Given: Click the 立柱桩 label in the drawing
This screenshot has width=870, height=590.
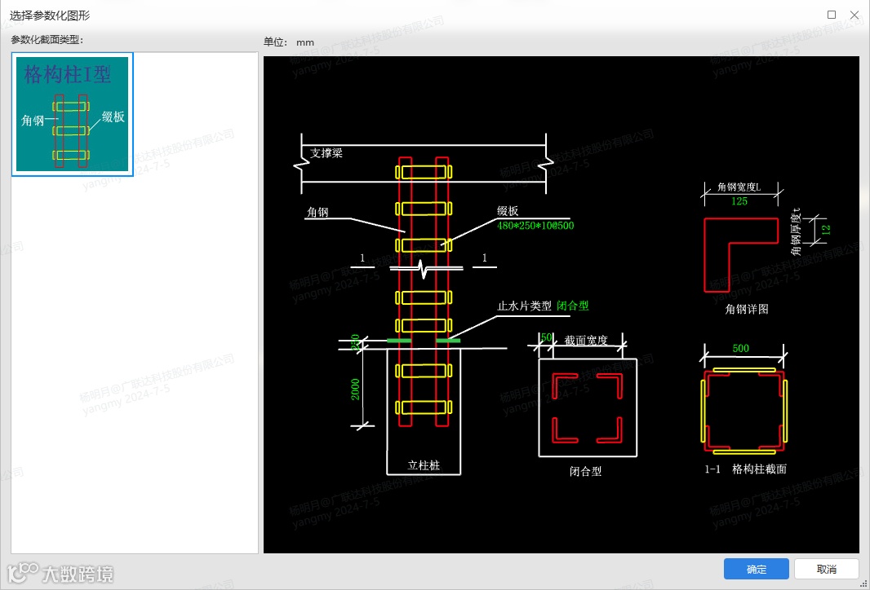Looking at the screenshot, I should pyautogui.click(x=424, y=465).
